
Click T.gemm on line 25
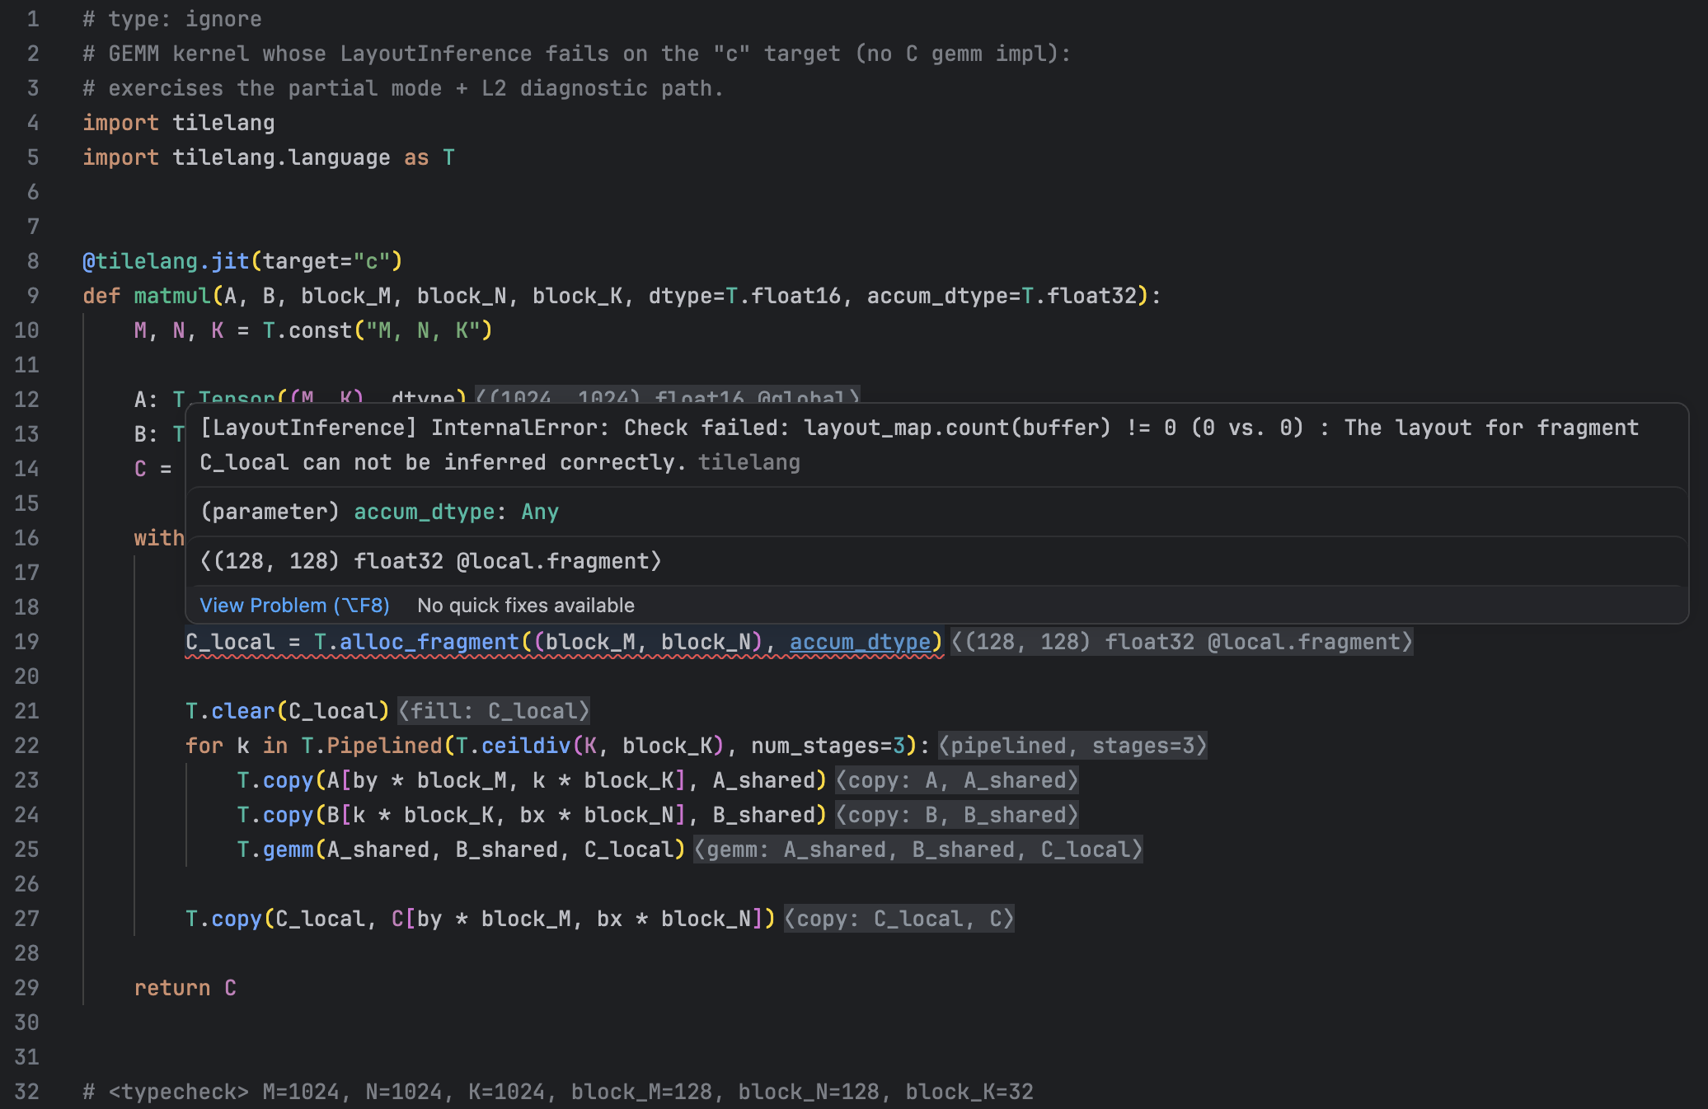pyautogui.click(x=275, y=849)
